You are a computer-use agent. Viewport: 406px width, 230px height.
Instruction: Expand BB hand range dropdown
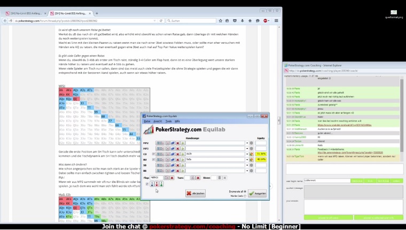(x=247, y=171)
